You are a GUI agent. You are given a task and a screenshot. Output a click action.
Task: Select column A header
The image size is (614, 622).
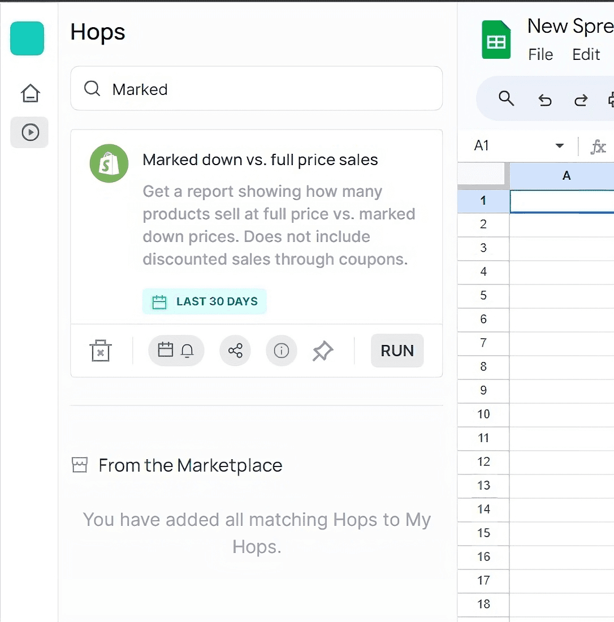click(x=561, y=175)
